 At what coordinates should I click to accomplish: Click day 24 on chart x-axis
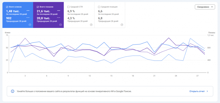pos(176,76)
